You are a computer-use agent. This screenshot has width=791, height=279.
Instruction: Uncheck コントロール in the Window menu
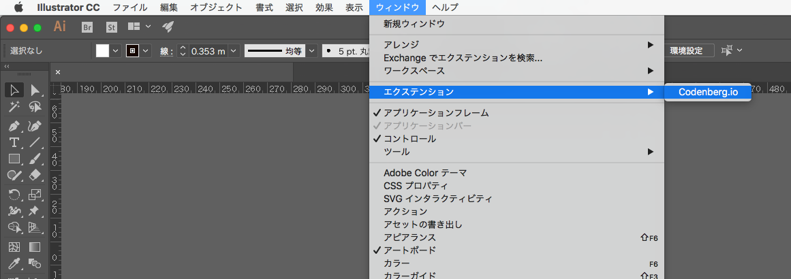[409, 139]
